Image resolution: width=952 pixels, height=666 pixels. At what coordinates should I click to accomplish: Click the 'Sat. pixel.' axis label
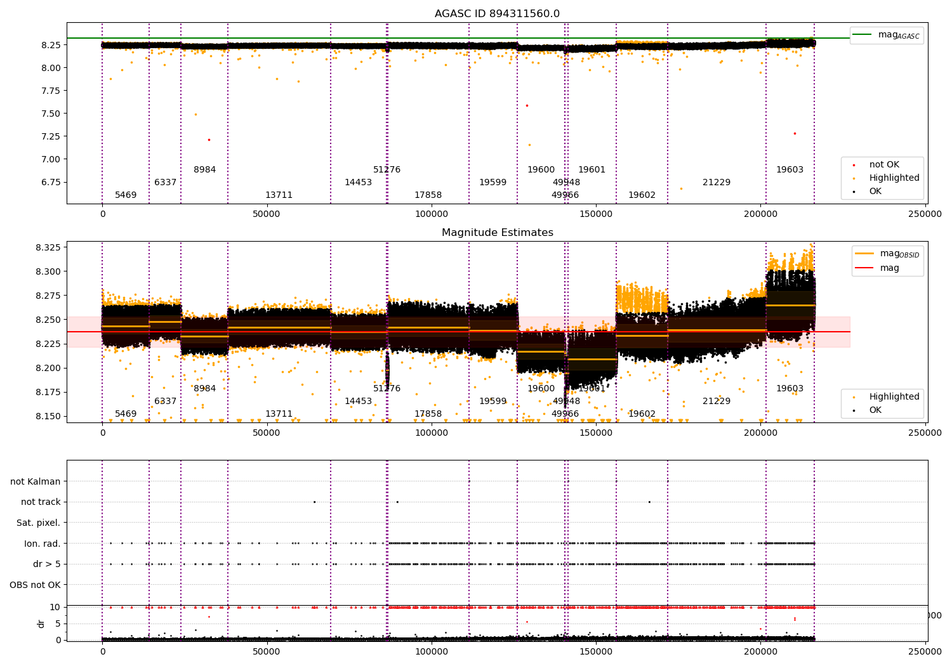click(x=39, y=523)
